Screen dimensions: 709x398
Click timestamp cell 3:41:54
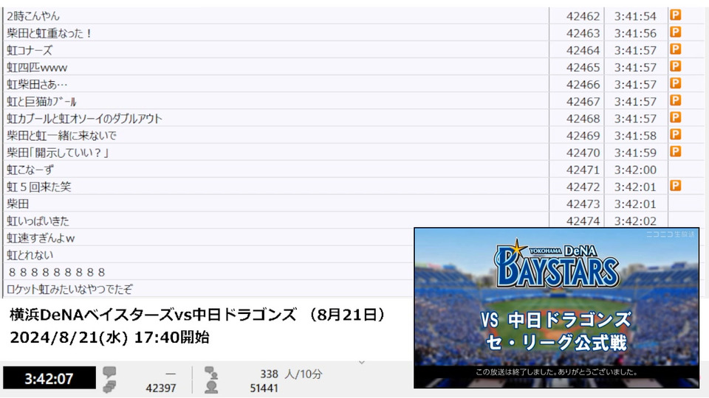coord(636,15)
